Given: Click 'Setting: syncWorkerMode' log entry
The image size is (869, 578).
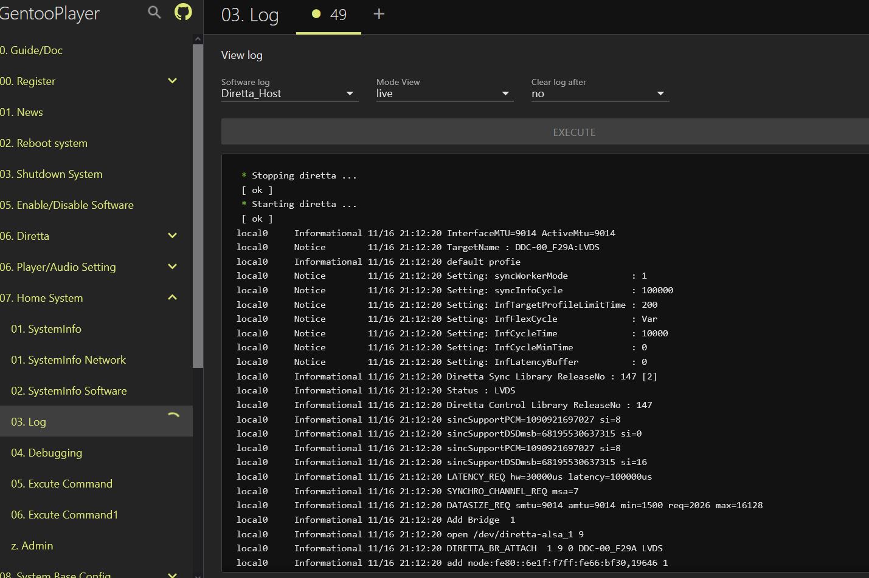Looking at the screenshot, I should (x=507, y=276).
